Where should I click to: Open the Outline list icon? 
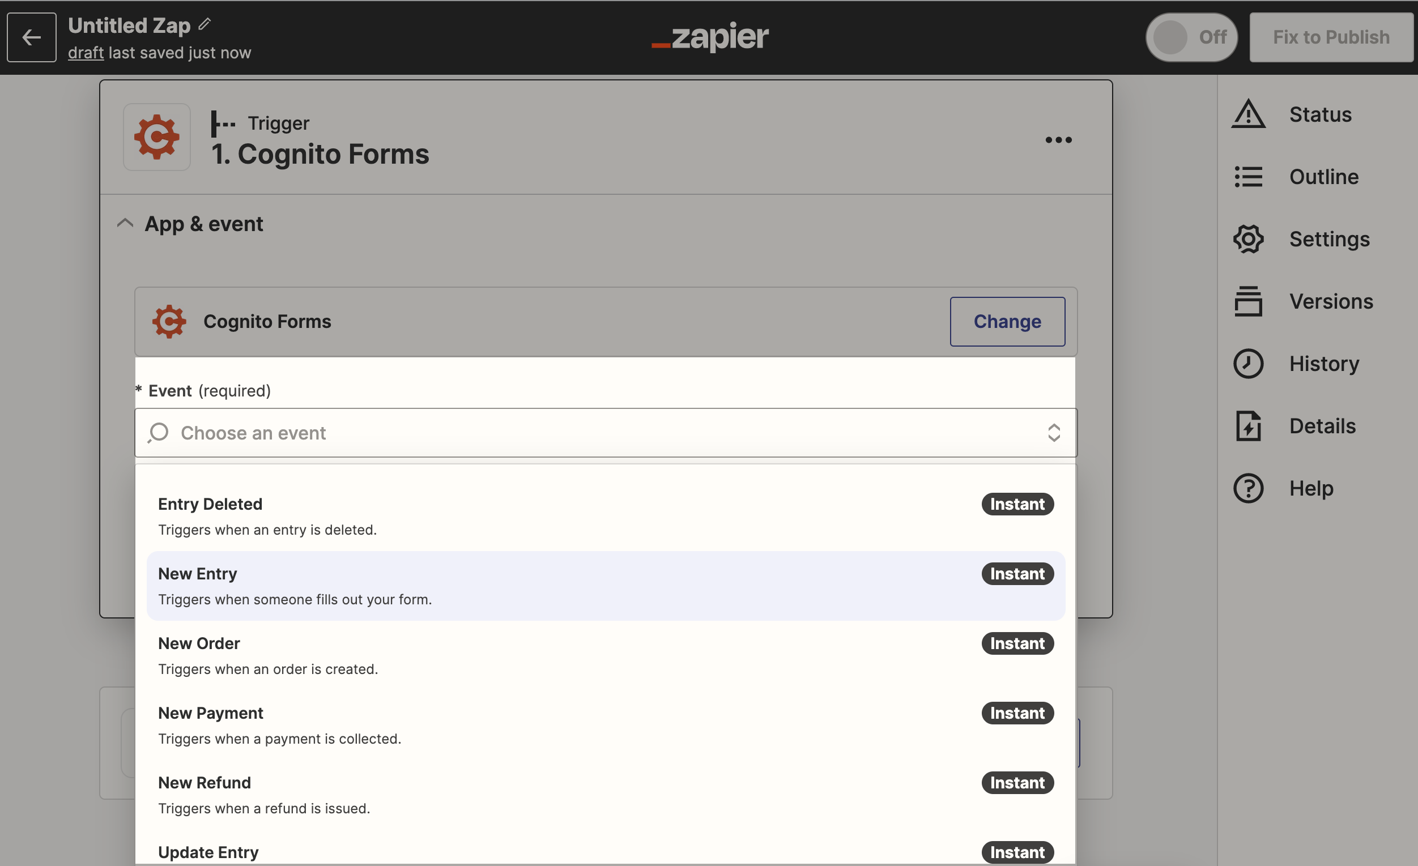click(1247, 177)
